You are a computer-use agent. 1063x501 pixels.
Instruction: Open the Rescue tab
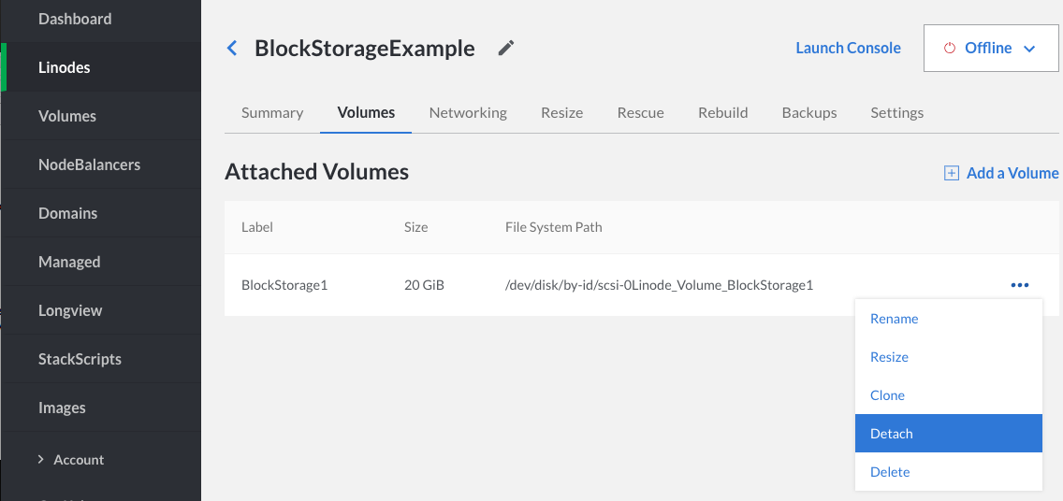point(640,112)
